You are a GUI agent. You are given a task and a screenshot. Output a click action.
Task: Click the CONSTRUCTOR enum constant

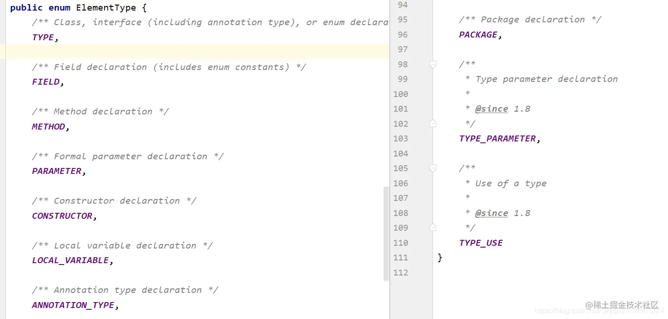[62, 216]
